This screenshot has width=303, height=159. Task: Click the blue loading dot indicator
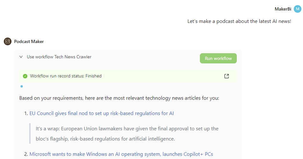[x=22, y=86]
